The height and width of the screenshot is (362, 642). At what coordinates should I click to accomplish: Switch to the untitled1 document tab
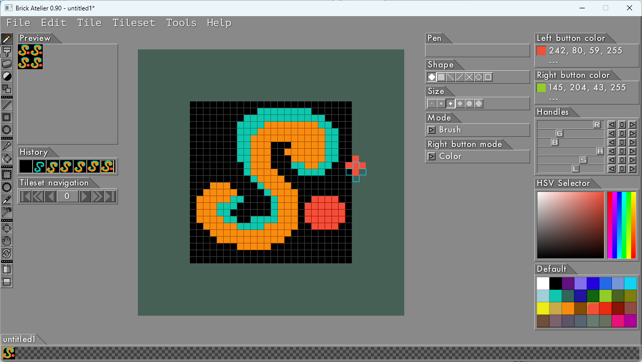19,339
